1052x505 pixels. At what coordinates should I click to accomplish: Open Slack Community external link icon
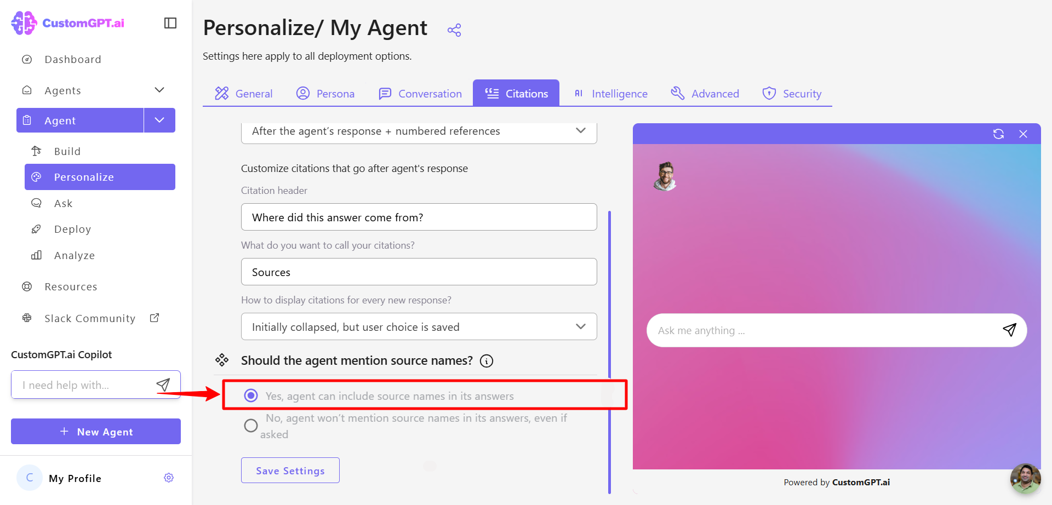(x=155, y=318)
